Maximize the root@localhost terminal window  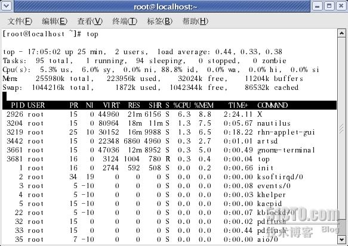pyautogui.click(x=329, y=6)
